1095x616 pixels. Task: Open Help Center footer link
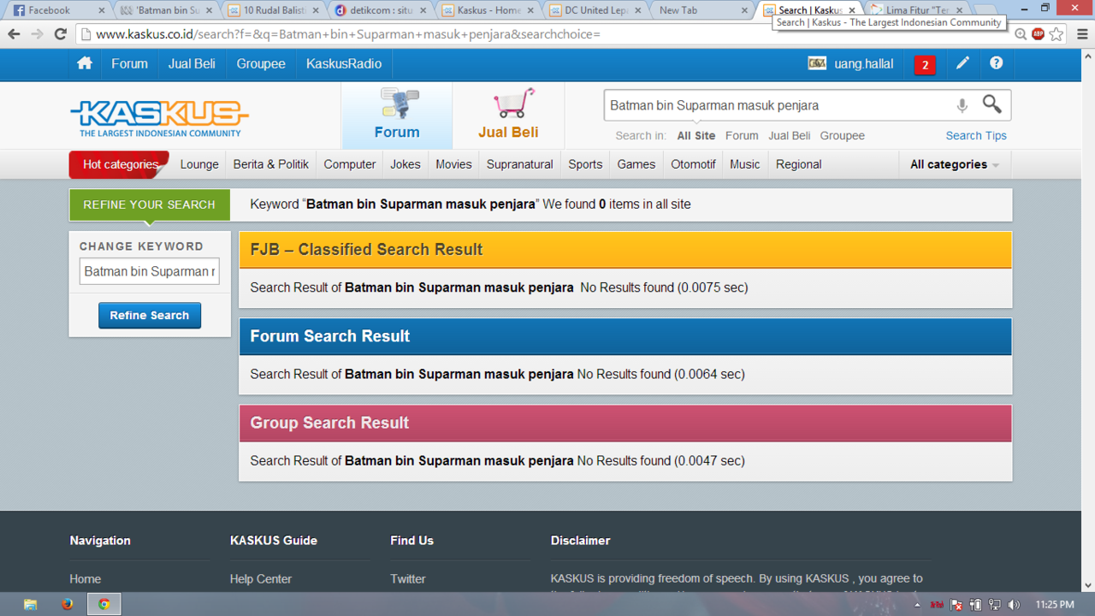pos(261,578)
